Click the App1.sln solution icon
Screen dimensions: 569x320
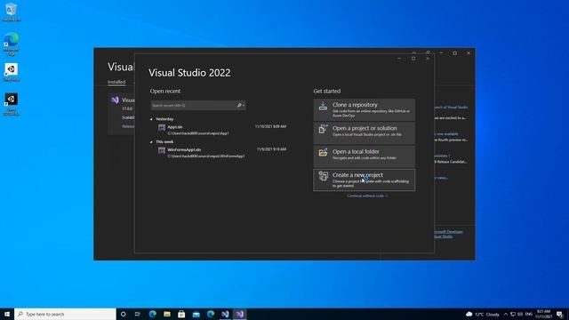point(162,127)
